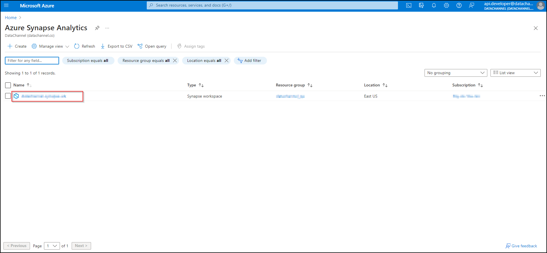The width and height of the screenshot is (547, 253).
Task: Close the Azure Synapse Analytics blade
Action: (536, 28)
